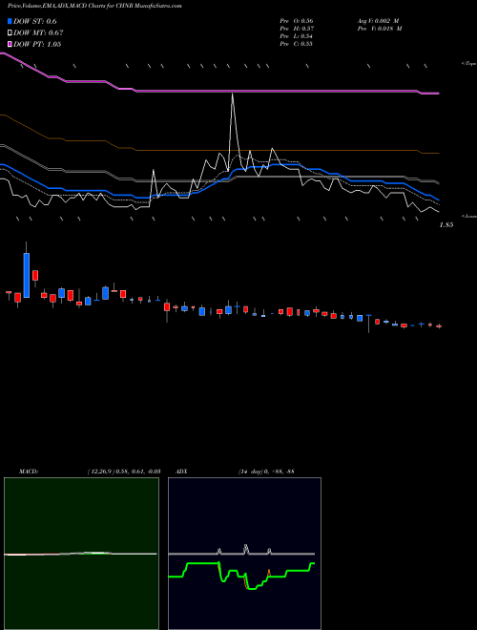Click the MACD parameters '(12,26,9) 0.58, 0.61, -0.03'
The height and width of the screenshot is (630, 477).
pyautogui.click(x=124, y=471)
